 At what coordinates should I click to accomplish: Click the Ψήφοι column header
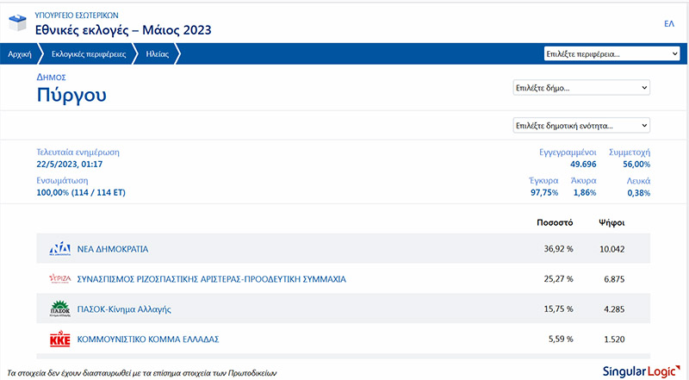[x=611, y=221]
